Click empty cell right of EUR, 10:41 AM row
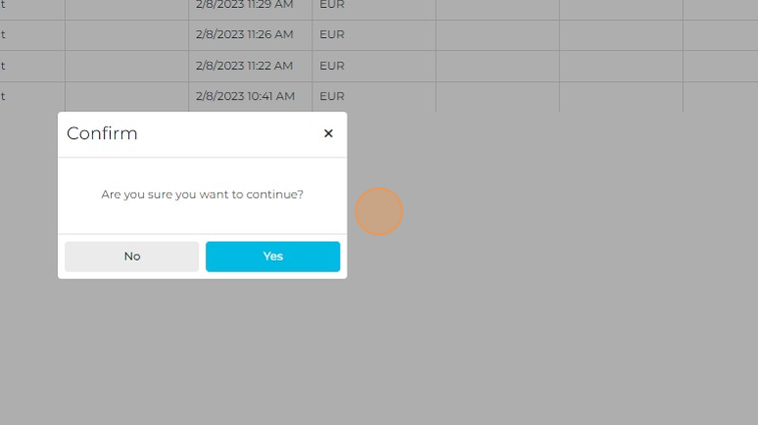 coord(497,96)
